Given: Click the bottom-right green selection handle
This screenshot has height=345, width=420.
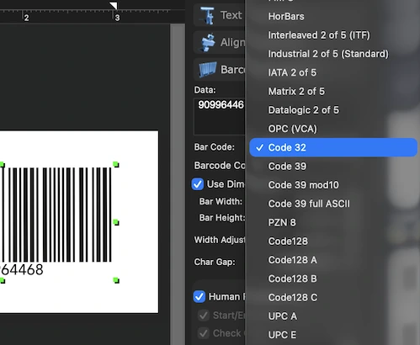Looking at the screenshot, I should tap(116, 280).
